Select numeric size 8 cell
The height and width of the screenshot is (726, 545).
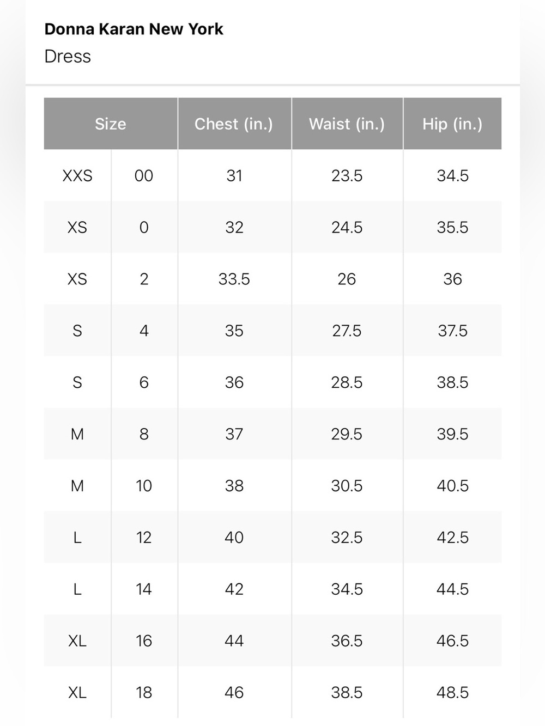click(144, 434)
